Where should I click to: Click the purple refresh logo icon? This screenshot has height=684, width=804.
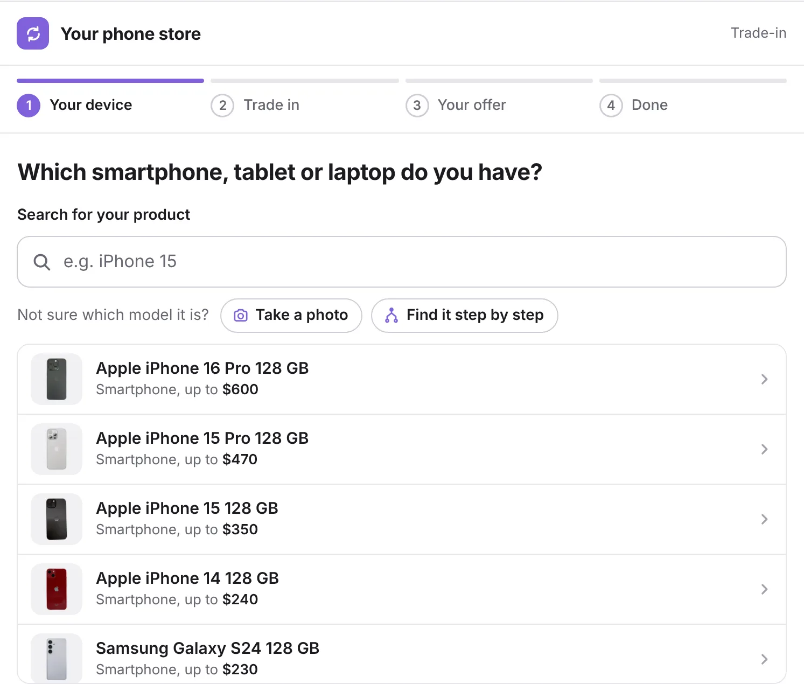coord(33,33)
